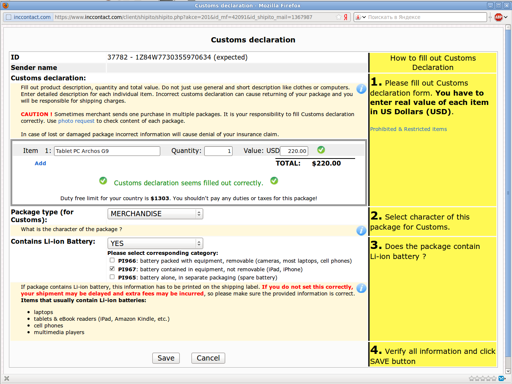Open Contains Li-ion Battery YES dropdown

(x=155, y=243)
